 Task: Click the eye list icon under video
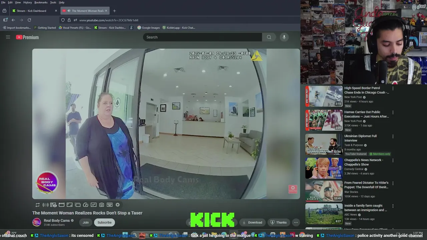click(x=53, y=205)
